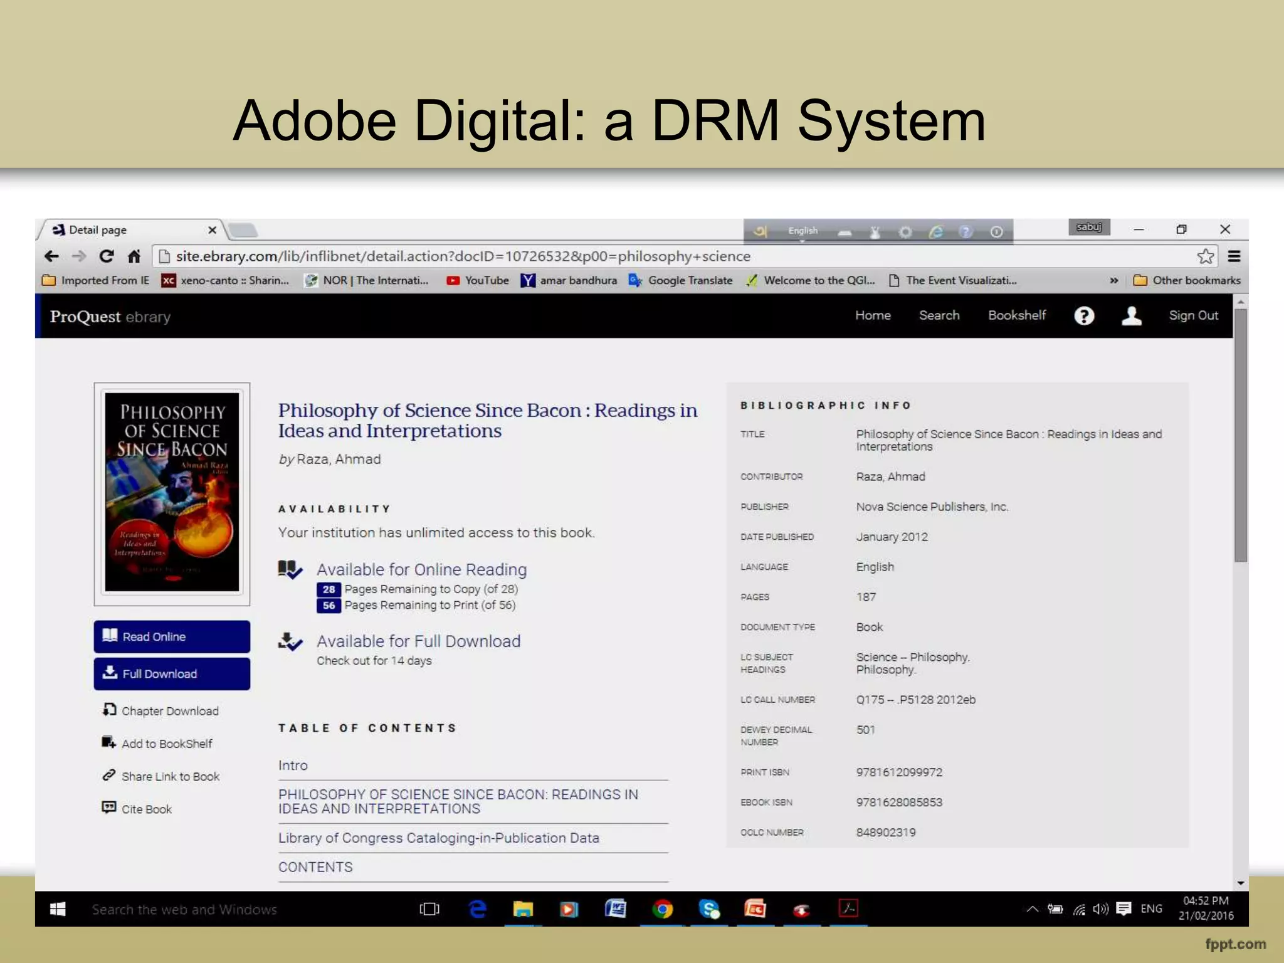This screenshot has width=1284, height=963.
Task: Open the YouTube bookmark
Action: click(478, 280)
